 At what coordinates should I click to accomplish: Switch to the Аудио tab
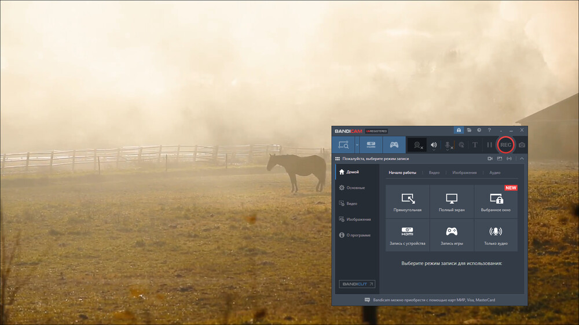pos(494,173)
